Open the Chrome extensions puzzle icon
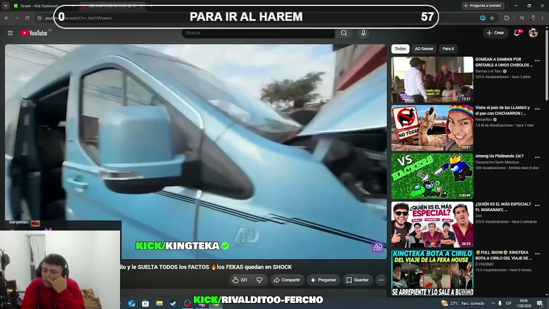This screenshot has width=549, height=309. tap(507, 18)
